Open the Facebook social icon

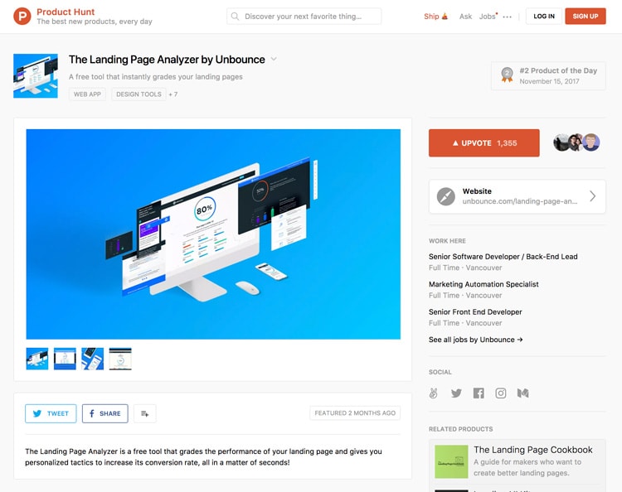pyautogui.click(x=479, y=393)
